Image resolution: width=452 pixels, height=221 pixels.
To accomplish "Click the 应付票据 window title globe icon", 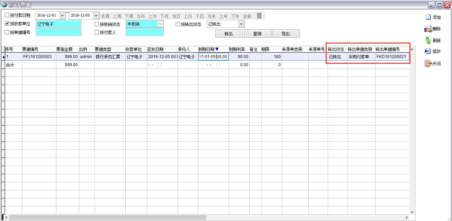I will (x=4, y=5).
